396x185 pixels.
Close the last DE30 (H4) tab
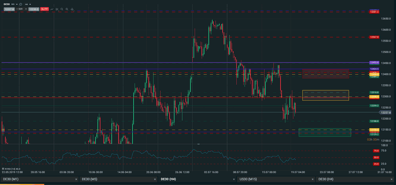392,179
